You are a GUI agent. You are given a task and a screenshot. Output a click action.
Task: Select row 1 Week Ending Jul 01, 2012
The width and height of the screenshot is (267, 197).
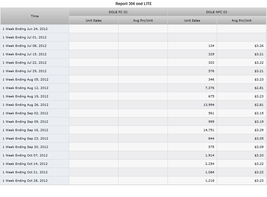[x=133, y=37]
